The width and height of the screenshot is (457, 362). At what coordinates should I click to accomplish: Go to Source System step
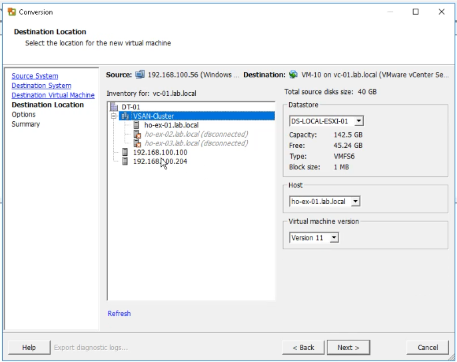pyautogui.click(x=35, y=76)
